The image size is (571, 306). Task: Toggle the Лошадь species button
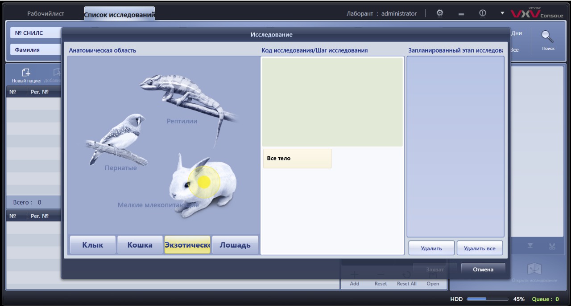(235, 245)
